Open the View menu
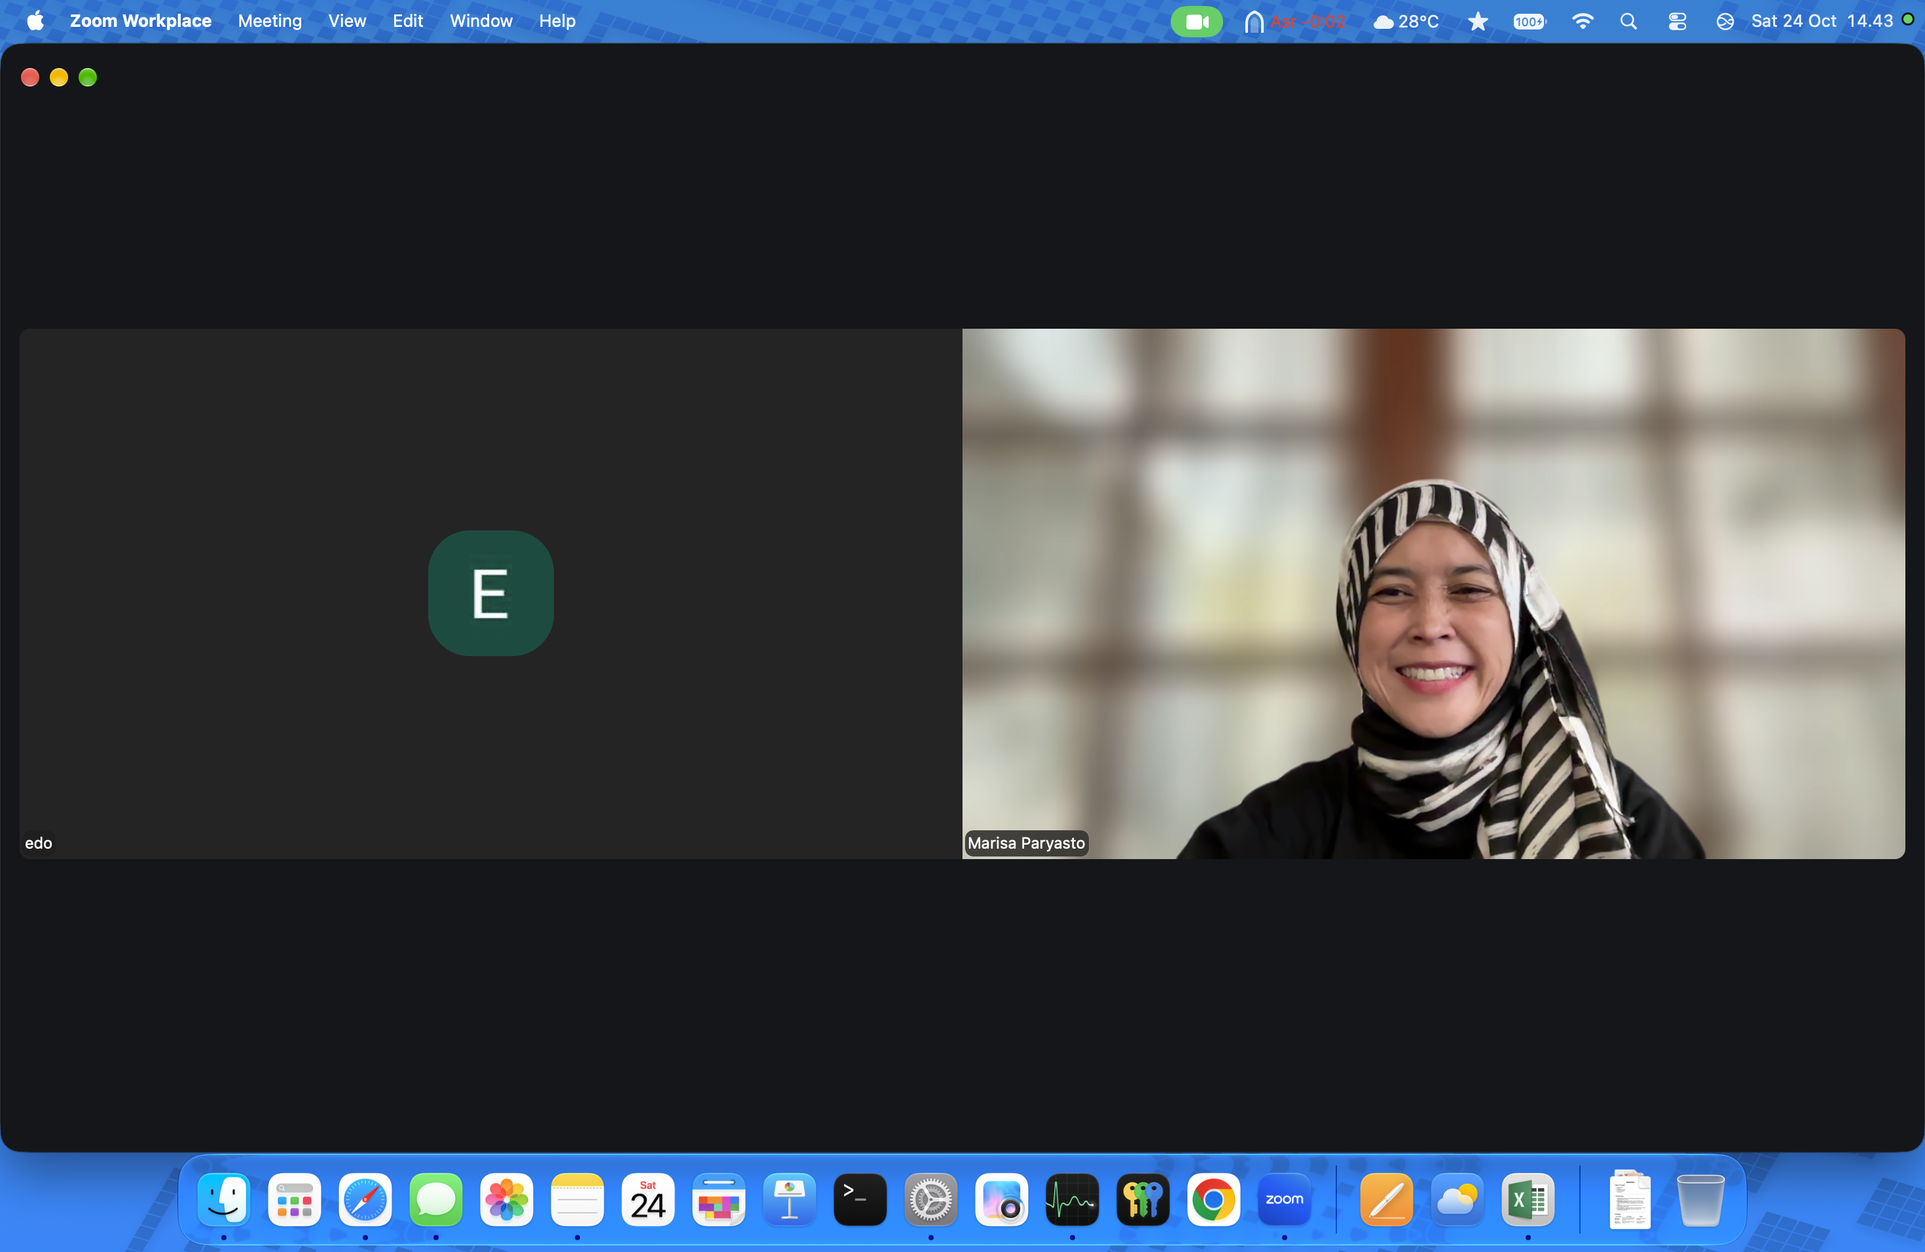This screenshot has width=1925, height=1252. point(347,21)
